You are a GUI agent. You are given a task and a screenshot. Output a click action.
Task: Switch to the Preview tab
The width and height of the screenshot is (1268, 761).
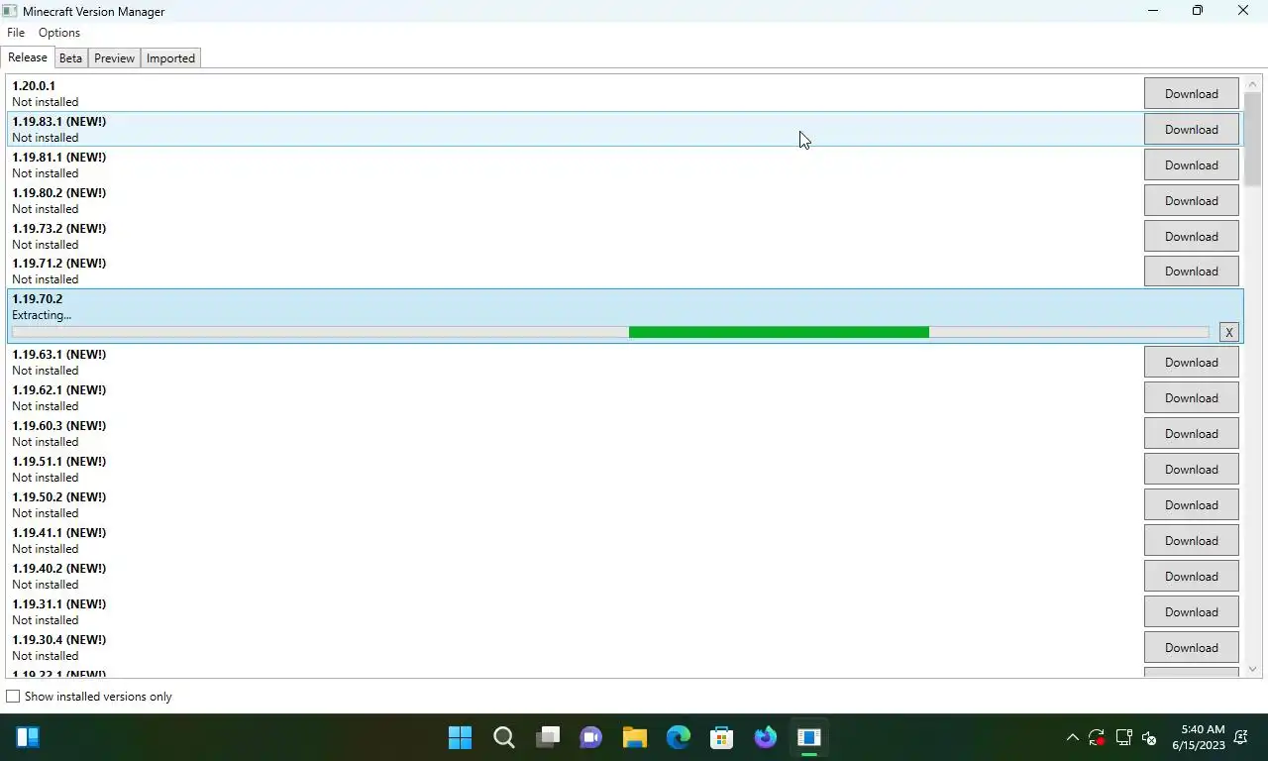point(114,58)
